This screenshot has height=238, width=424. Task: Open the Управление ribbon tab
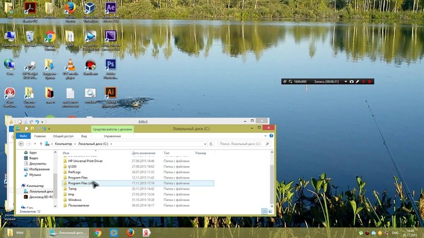tap(112, 136)
